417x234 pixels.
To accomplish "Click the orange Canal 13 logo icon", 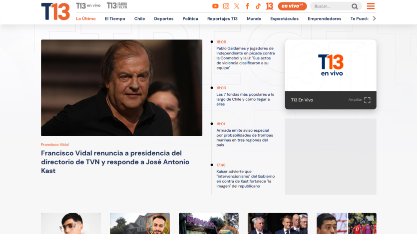I will pyautogui.click(x=269, y=6).
